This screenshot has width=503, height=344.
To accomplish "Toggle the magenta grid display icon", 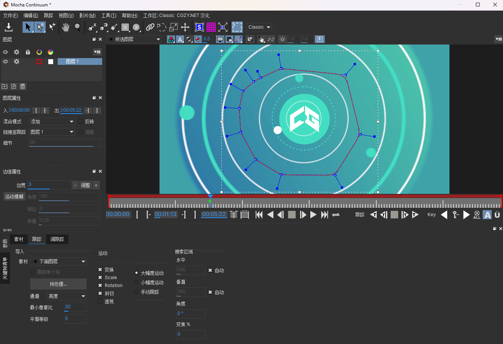I will coord(211,27).
